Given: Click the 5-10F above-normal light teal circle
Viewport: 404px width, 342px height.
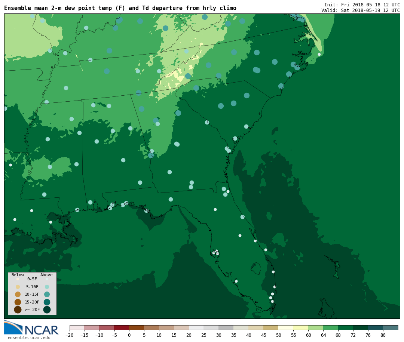Looking at the screenshot, I should [x=47, y=287].
